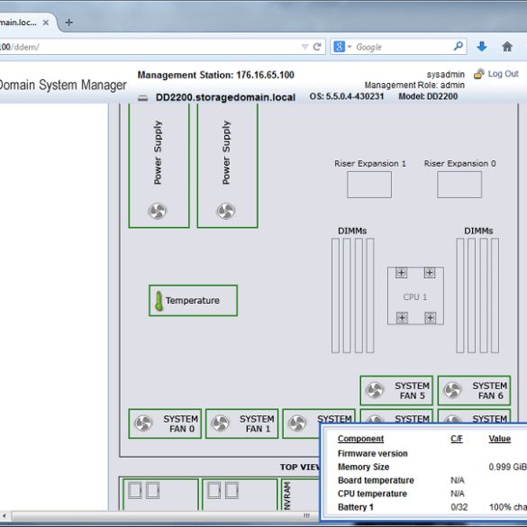The image size is (527, 527).
Task: Click the Log Out lock icon
Action: click(479, 74)
